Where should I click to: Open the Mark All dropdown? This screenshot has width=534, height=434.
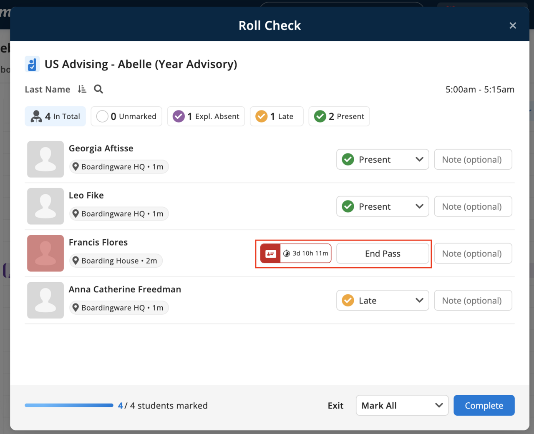pos(402,406)
